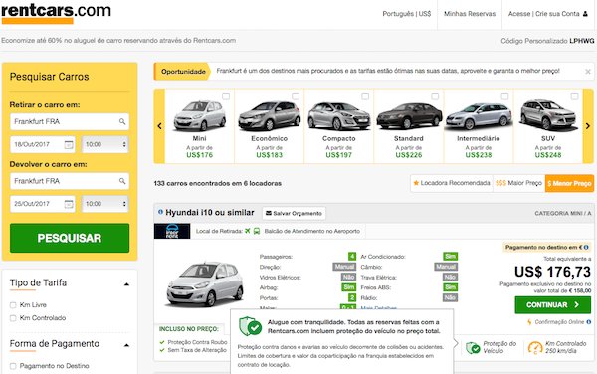Select the Econômico category checkbox

(296, 96)
